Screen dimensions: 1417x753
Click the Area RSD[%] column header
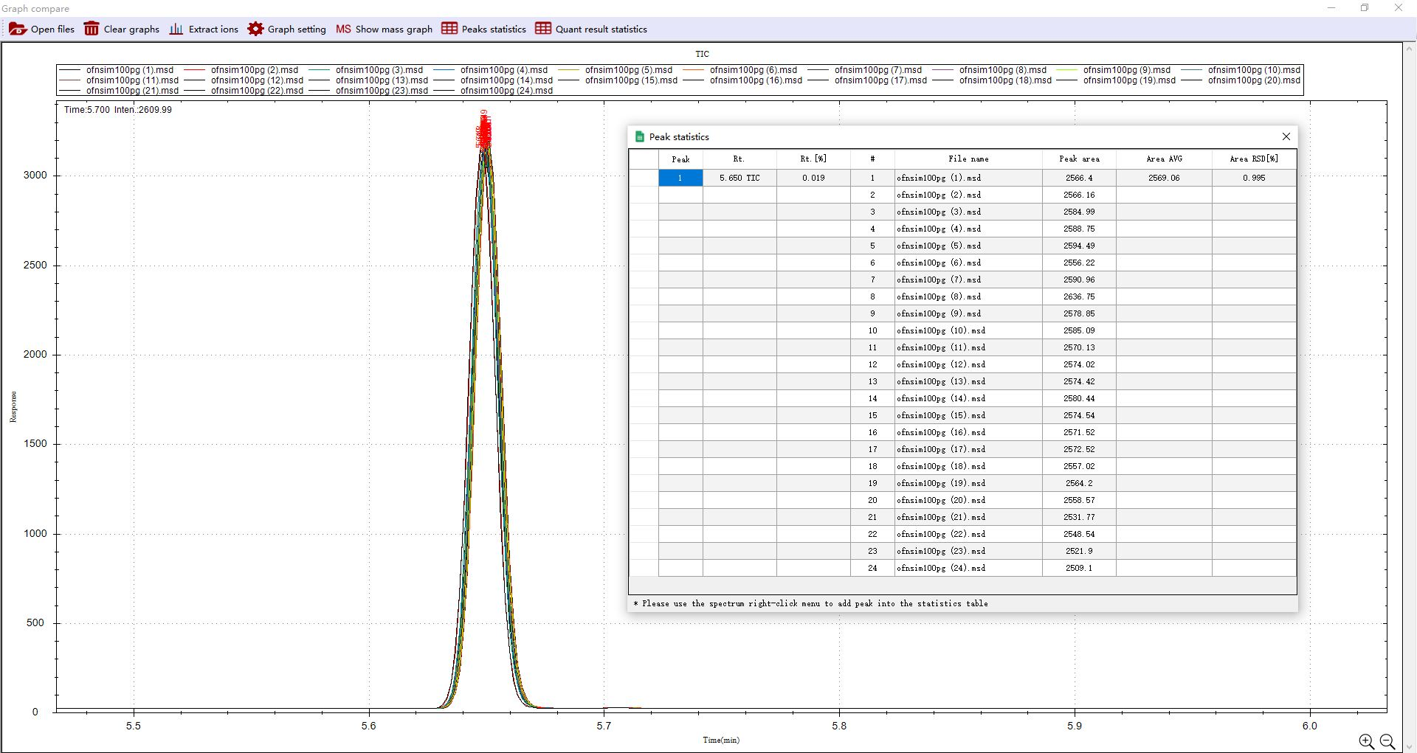click(1254, 159)
